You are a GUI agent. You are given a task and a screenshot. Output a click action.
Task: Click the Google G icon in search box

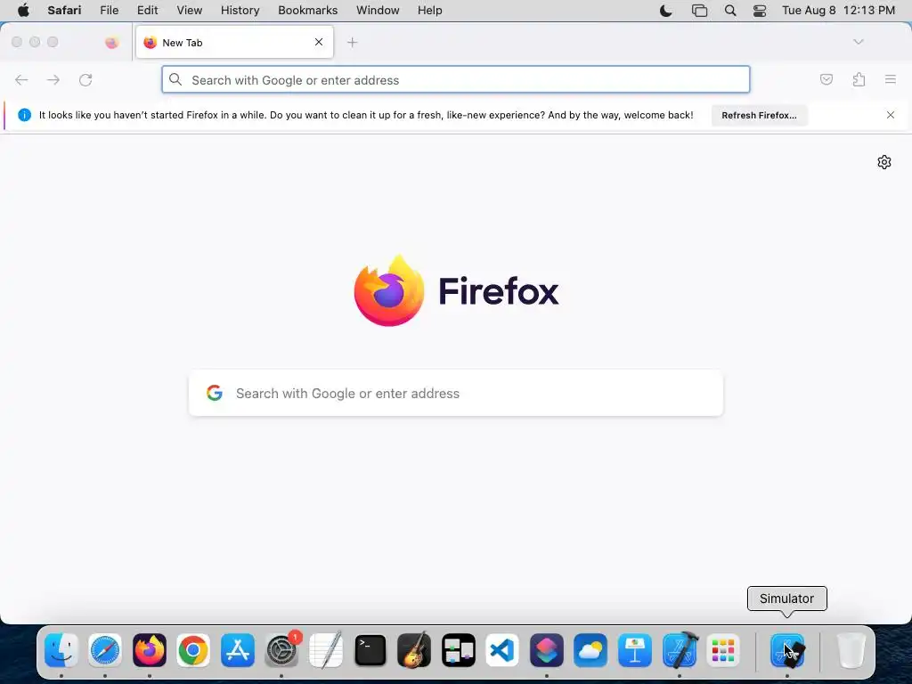pyautogui.click(x=215, y=393)
